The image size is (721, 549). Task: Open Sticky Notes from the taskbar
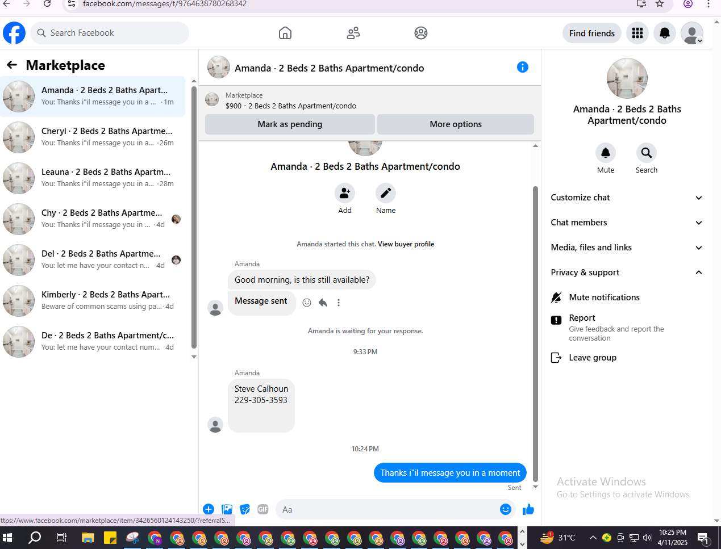click(x=110, y=537)
